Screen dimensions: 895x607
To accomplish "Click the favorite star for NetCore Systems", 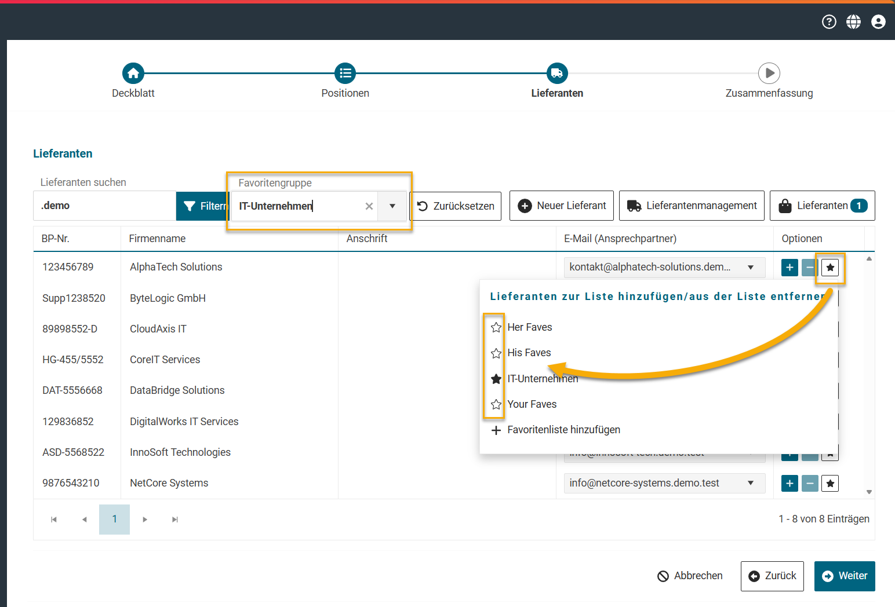I will point(830,483).
